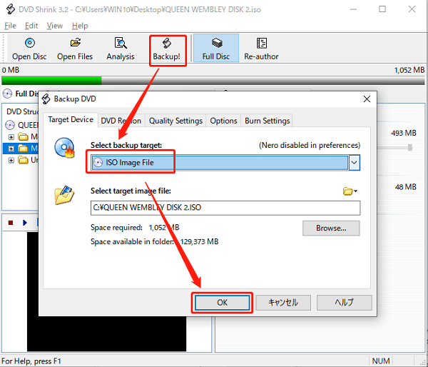The height and width of the screenshot is (367, 428).
Task: Click the compression slider near 493 MB
Action: (x=409, y=147)
